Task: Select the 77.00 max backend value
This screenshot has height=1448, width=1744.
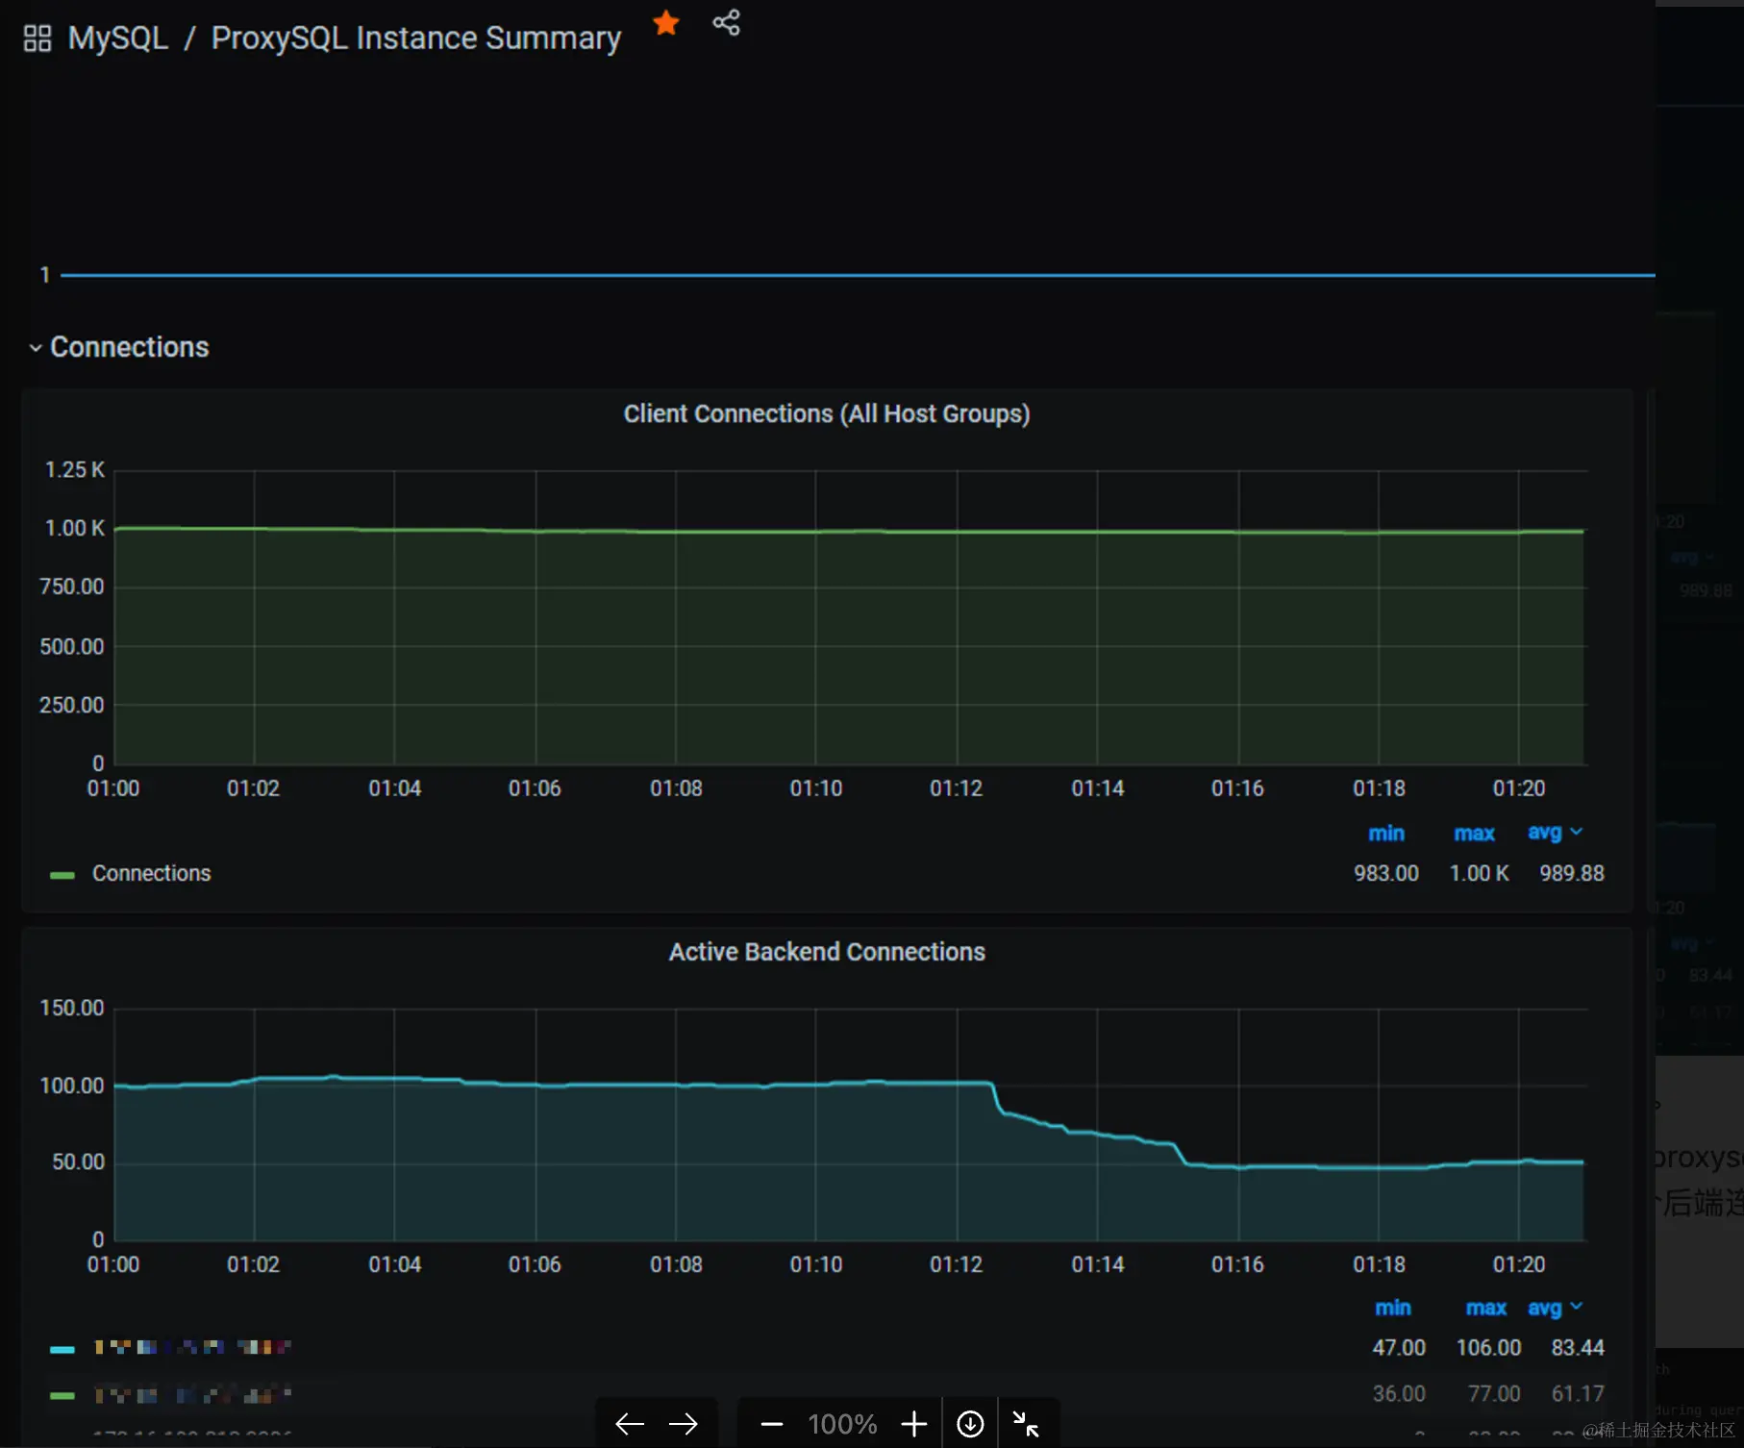Action: pos(1494,1394)
